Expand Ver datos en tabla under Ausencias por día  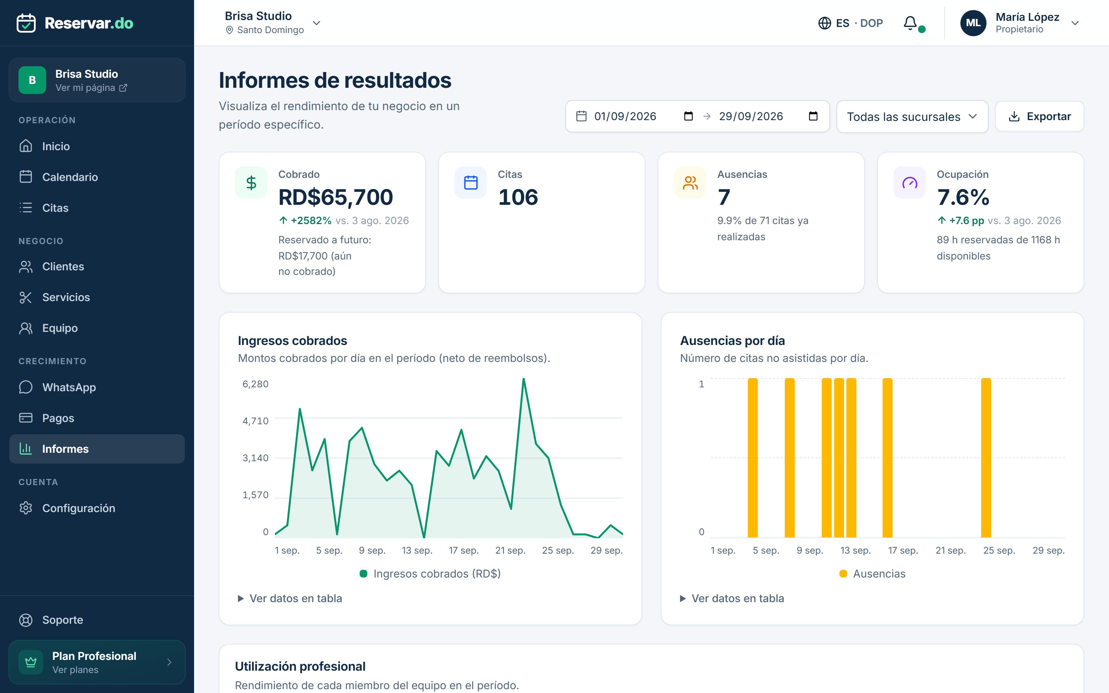tap(732, 598)
